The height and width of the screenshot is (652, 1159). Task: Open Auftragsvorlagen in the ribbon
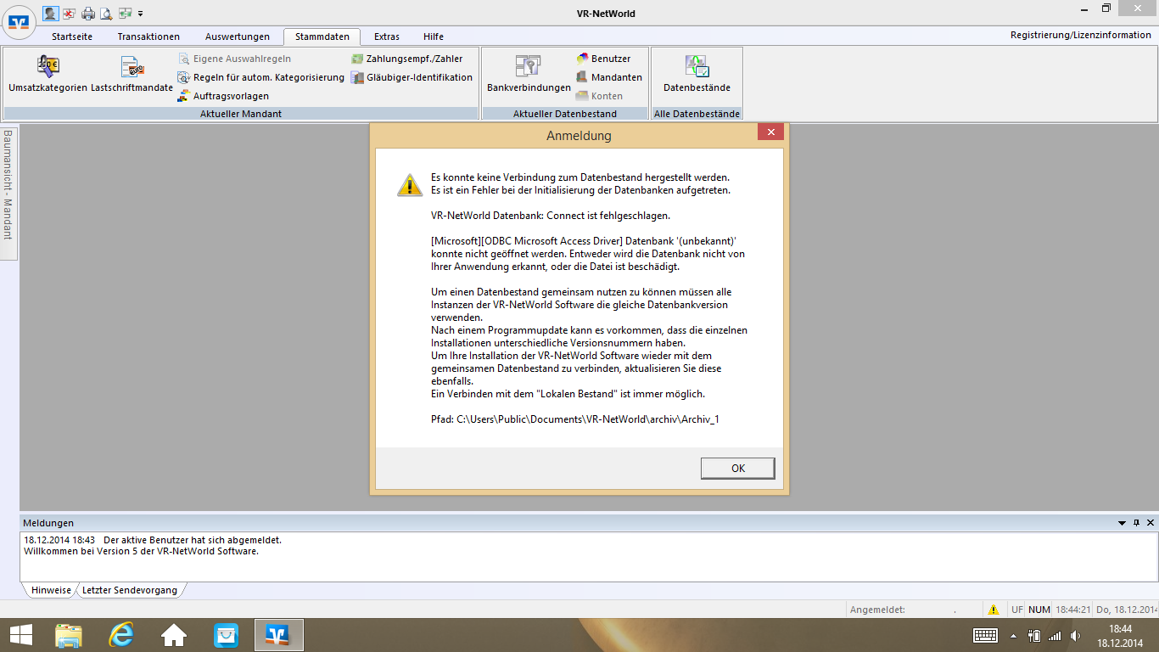tap(224, 96)
